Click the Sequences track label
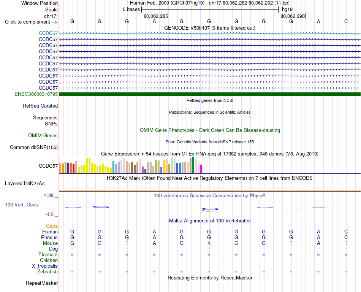The width and height of the screenshot is (361, 292). pos(45,117)
